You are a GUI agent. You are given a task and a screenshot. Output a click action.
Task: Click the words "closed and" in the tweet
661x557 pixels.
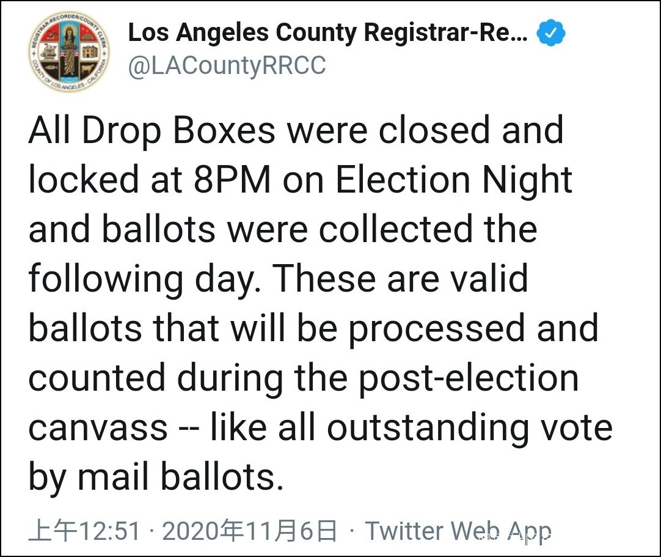pos(471,131)
